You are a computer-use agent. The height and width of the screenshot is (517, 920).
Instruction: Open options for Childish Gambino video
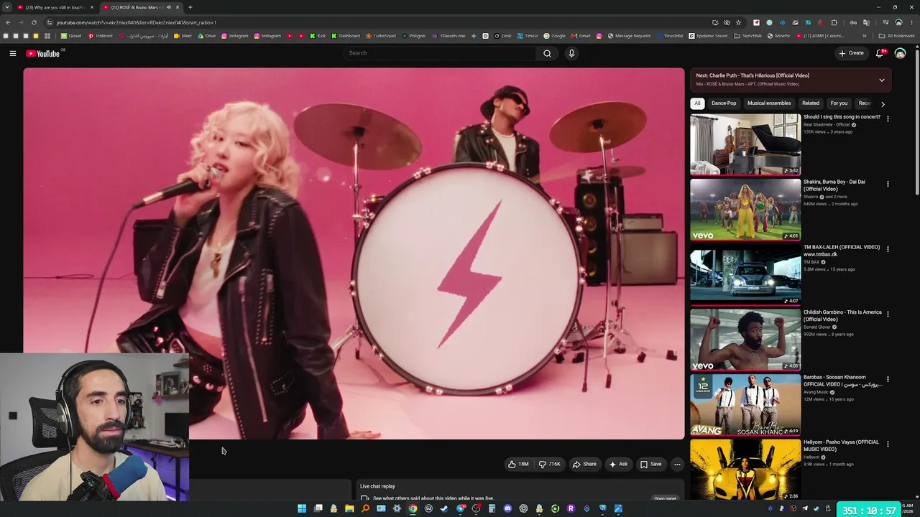point(888,314)
